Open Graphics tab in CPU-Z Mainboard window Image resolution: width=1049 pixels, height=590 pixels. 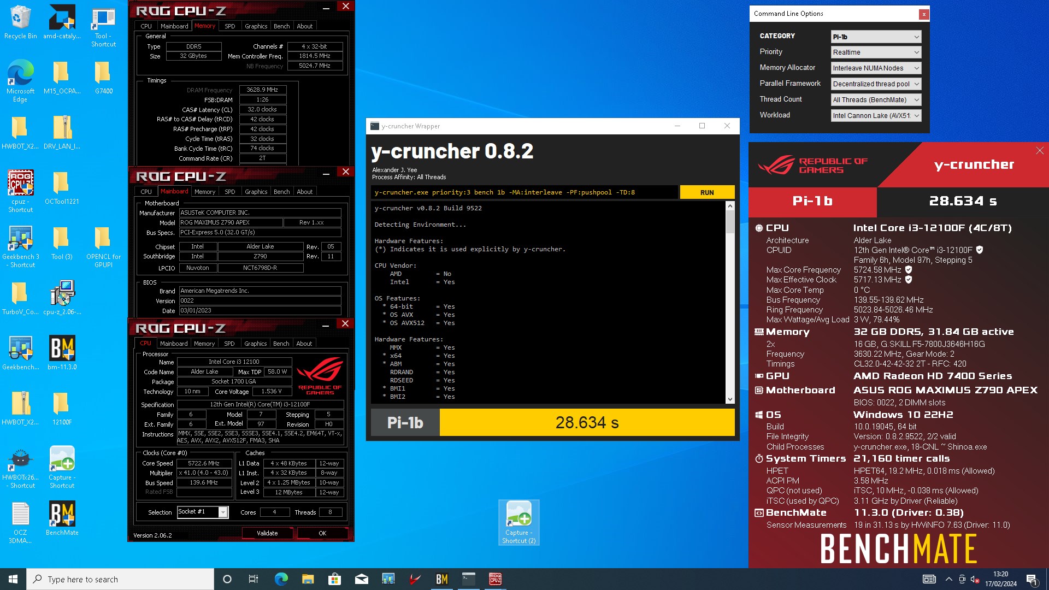[256, 192]
